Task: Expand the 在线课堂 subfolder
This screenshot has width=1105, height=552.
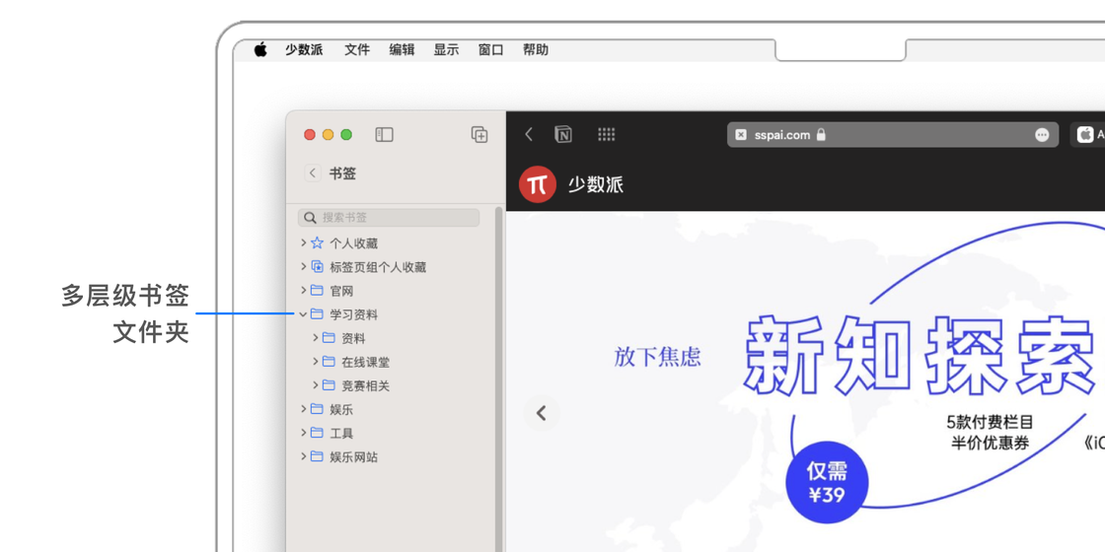Action: 315,362
